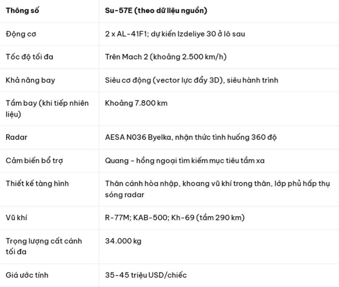The image size is (339, 287).
Task: Select the "Khả năng bay" row label
Action: 31,80
